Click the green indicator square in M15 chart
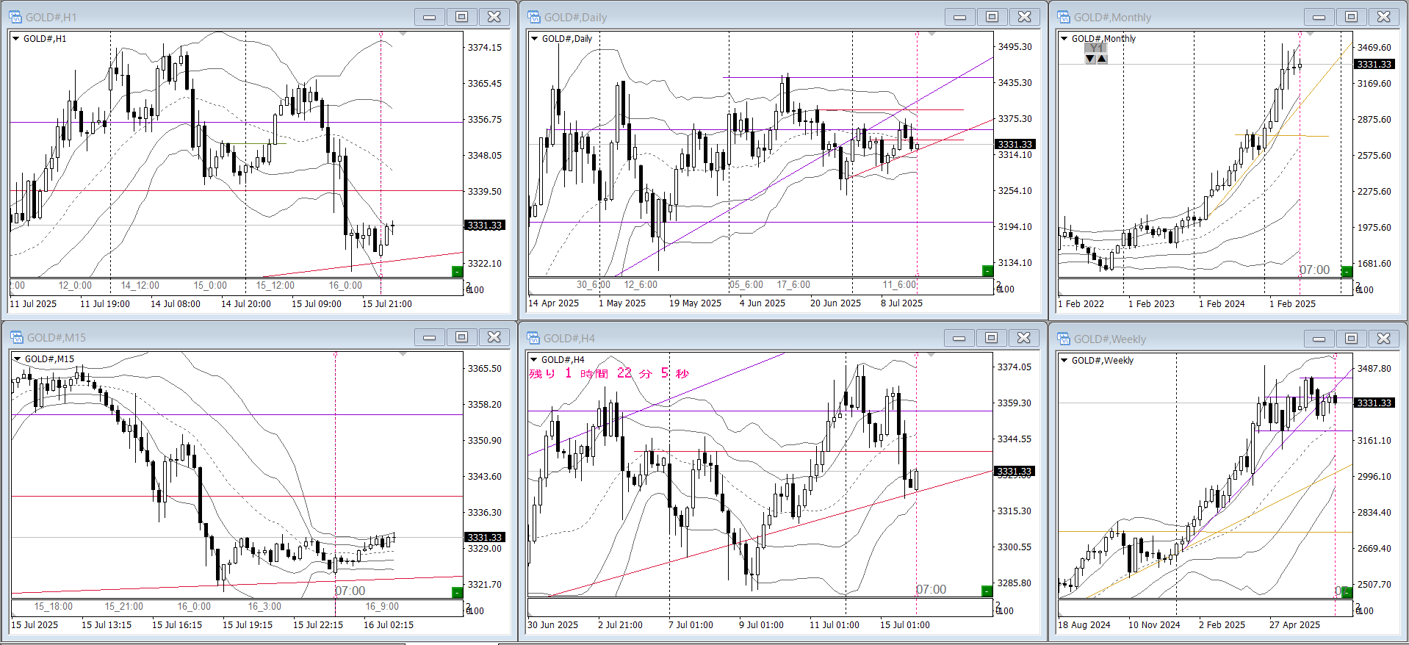1409x645 pixels. coord(457,592)
